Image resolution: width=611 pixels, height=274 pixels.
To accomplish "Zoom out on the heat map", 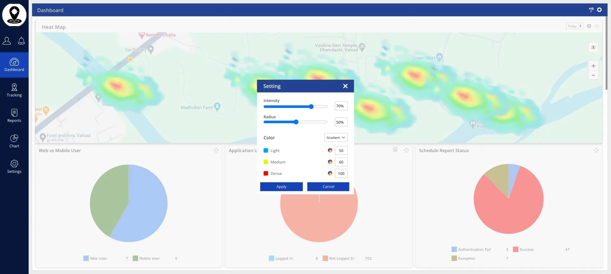I will 593,75.
